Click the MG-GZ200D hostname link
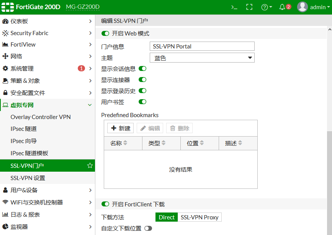The image size is (332, 235). tap(83, 7)
